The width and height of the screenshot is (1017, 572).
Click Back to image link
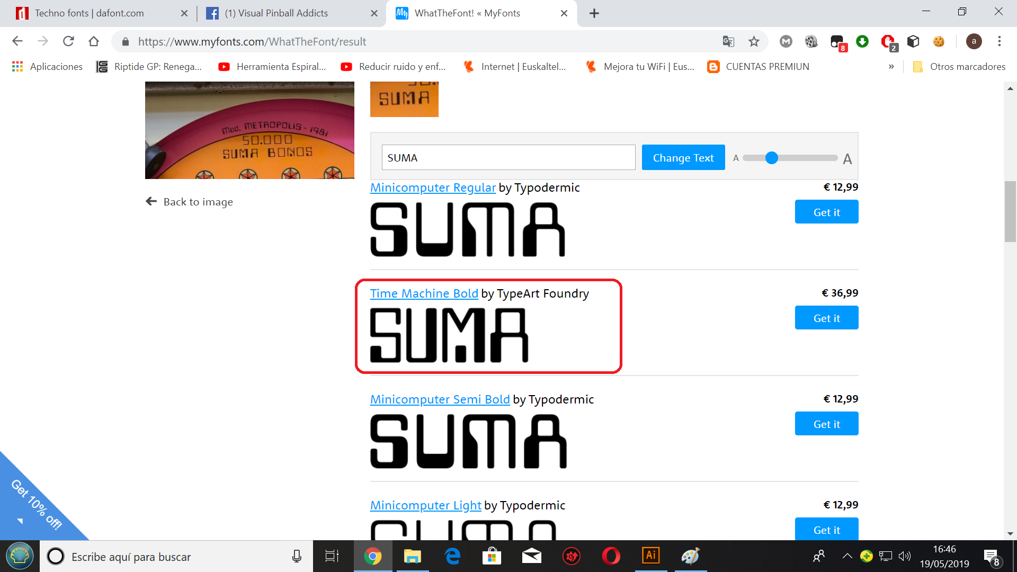click(189, 202)
